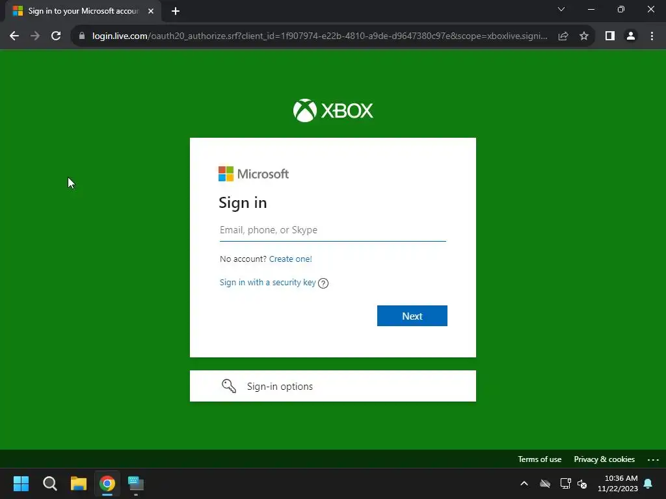
Task: Open Sign-in options
Action: (x=332, y=386)
